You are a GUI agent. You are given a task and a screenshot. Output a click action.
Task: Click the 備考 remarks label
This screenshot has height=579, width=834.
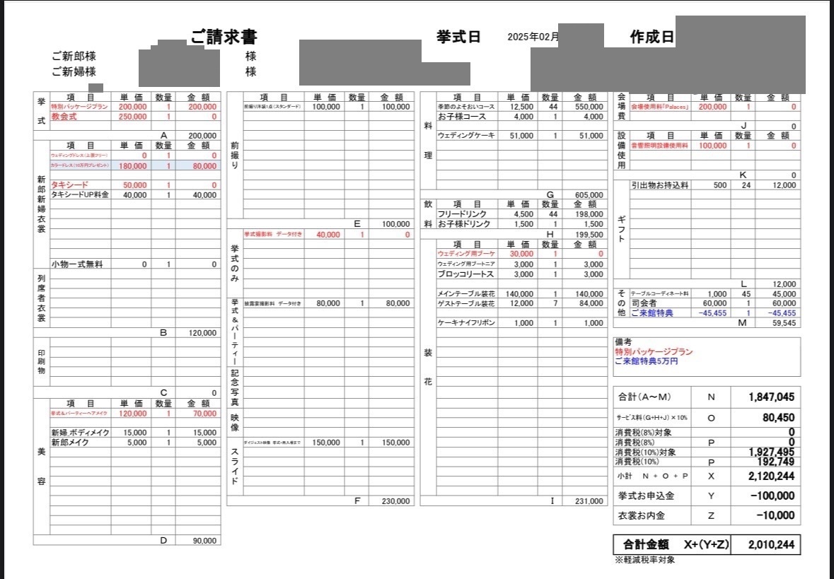(x=623, y=342)
